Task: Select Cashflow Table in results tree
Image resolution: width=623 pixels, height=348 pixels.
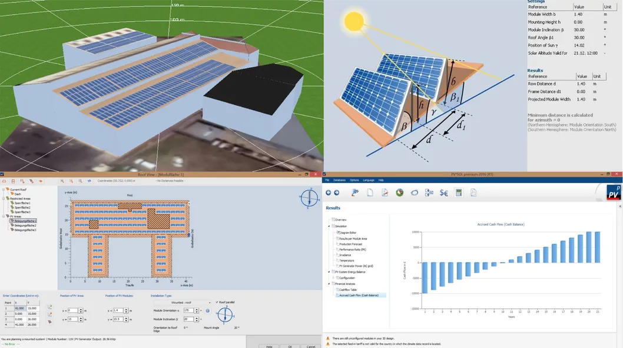Action: click(x=348, y=290)
